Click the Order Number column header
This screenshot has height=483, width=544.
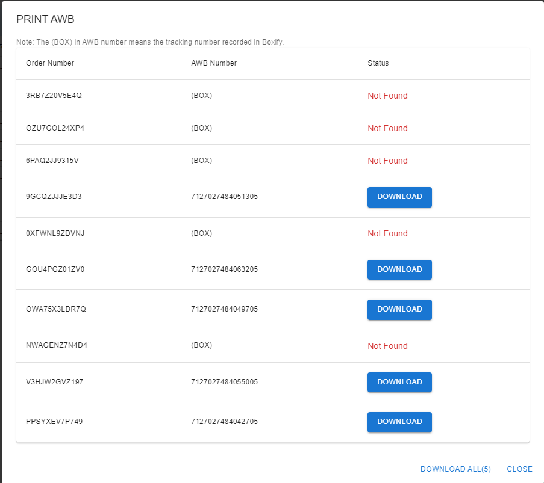pos(49,63)
